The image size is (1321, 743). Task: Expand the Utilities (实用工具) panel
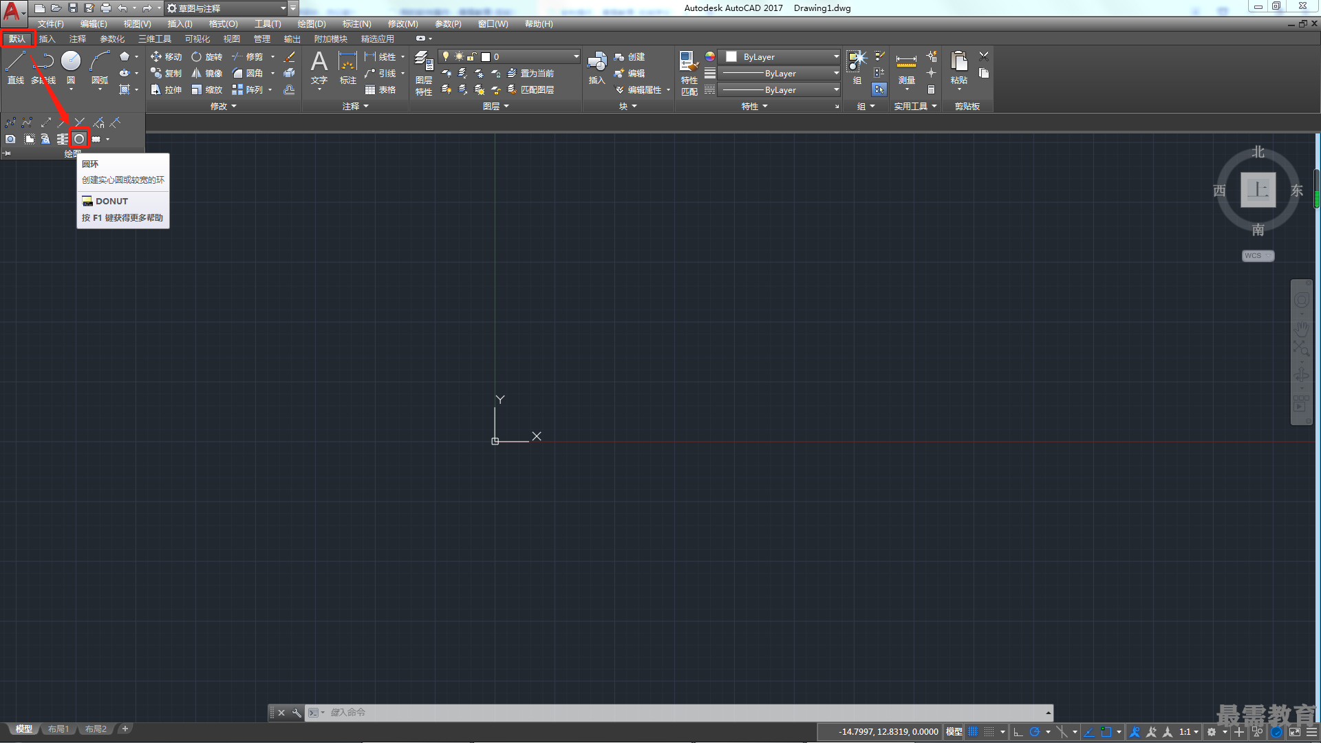click(x=915, y=106)
